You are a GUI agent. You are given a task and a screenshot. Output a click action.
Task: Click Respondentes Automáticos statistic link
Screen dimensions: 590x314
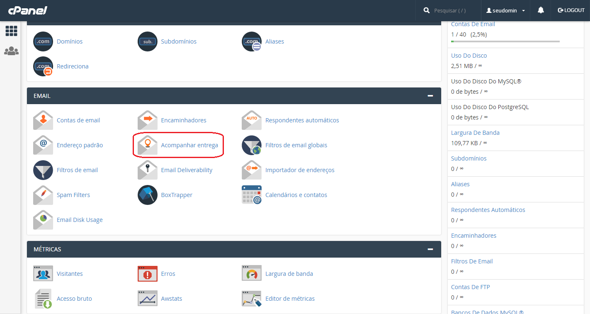click(x=488, y=210)
